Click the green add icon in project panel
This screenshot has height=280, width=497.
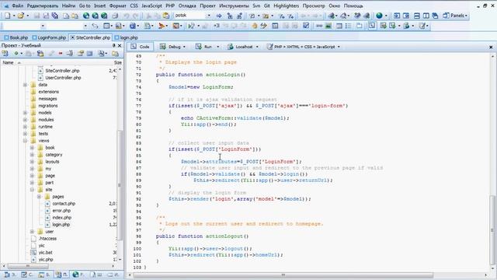[x=16, y=54]
